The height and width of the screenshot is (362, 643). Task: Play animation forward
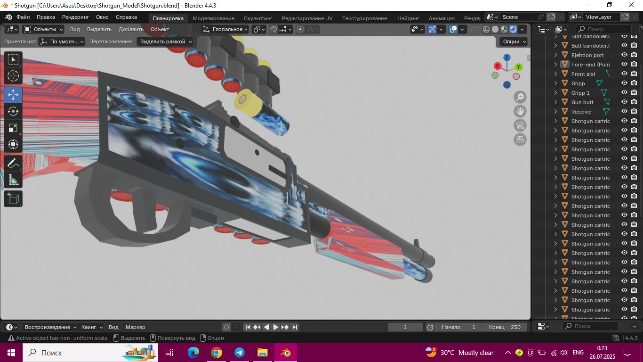pos(276,327)
